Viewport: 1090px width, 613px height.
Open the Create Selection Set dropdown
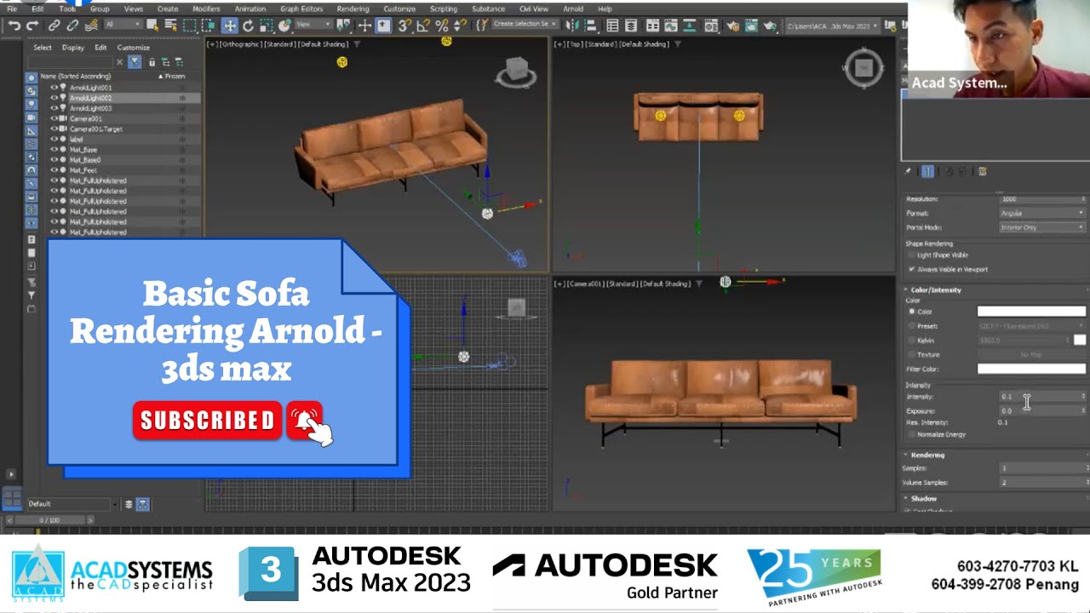525,25
